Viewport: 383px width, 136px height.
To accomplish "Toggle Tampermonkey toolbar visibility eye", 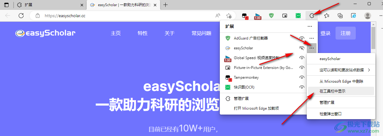I will 302,77.
